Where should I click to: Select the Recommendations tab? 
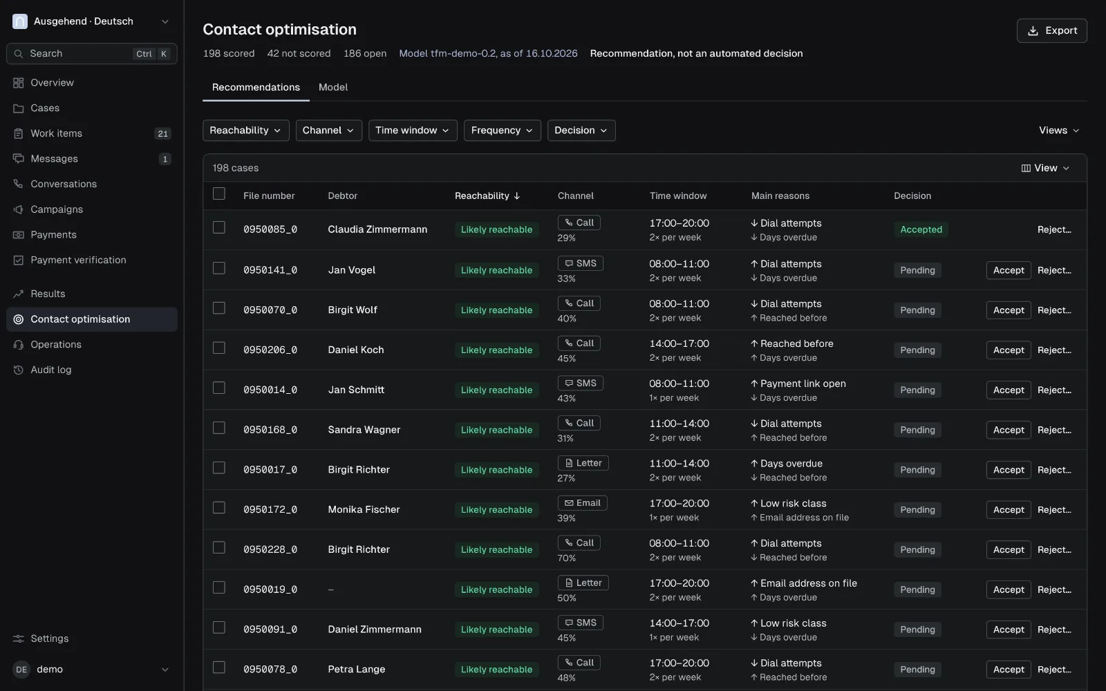pos(256,87)
